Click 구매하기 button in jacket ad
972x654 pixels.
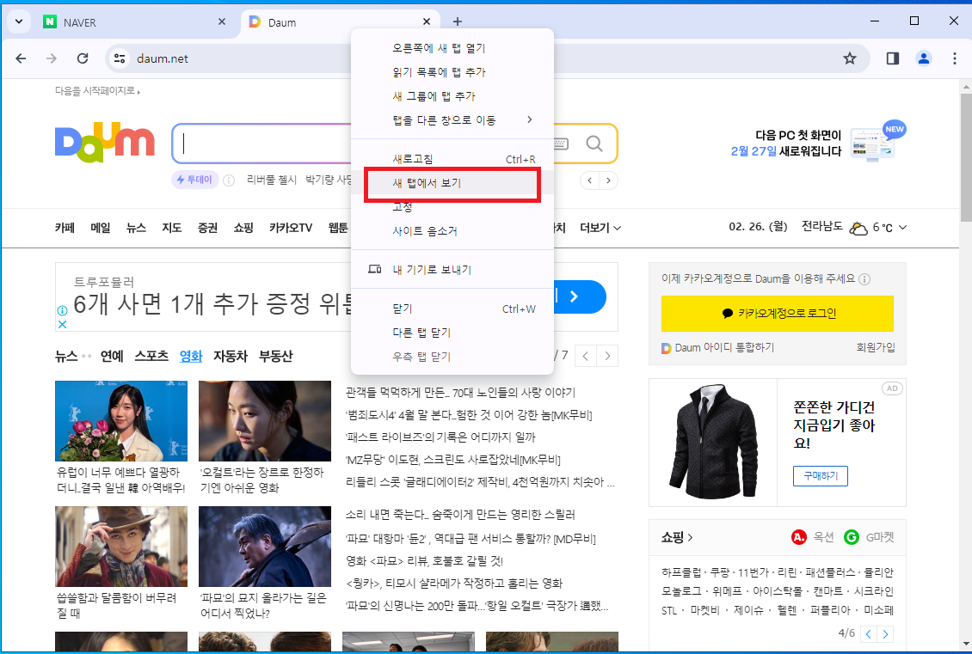point(820,475)
